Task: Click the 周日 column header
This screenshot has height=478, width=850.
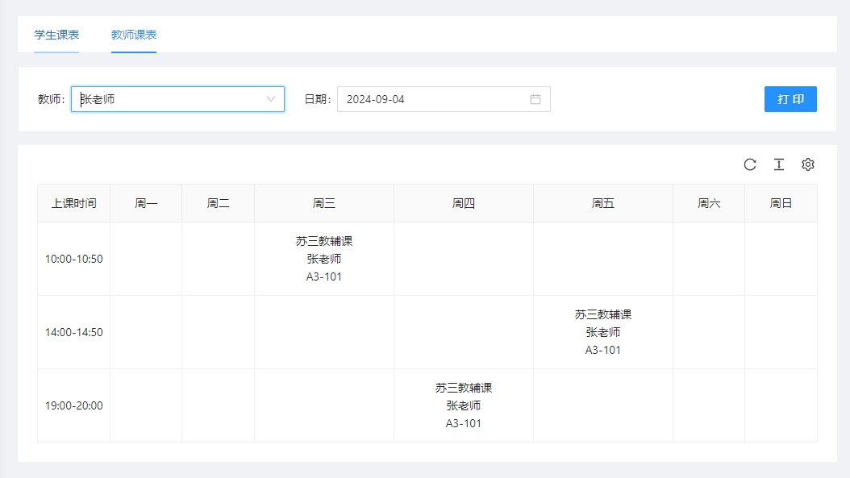Action: pos(781,203)
